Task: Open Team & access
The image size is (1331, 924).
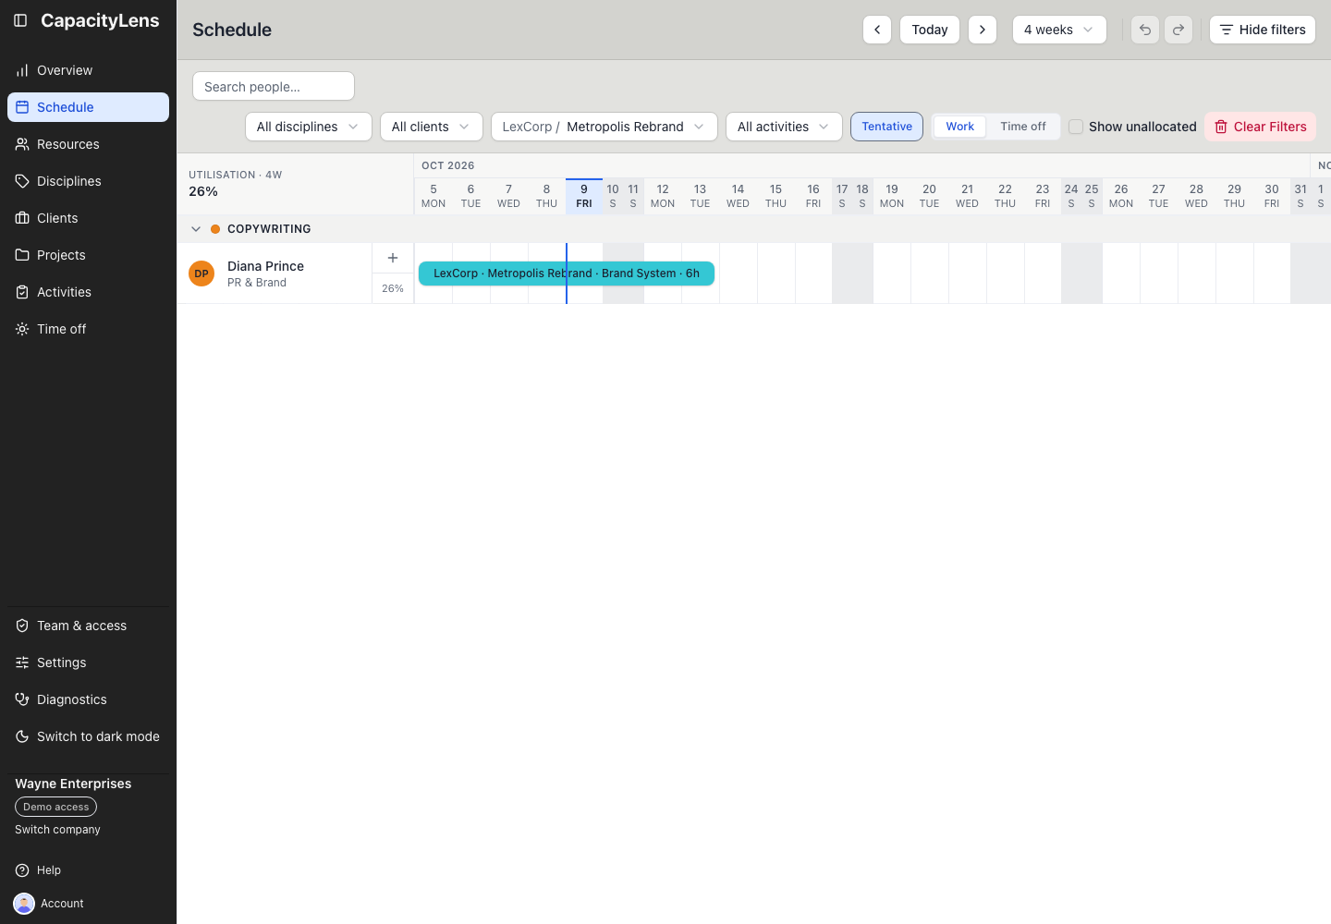Action: [88, 626]
